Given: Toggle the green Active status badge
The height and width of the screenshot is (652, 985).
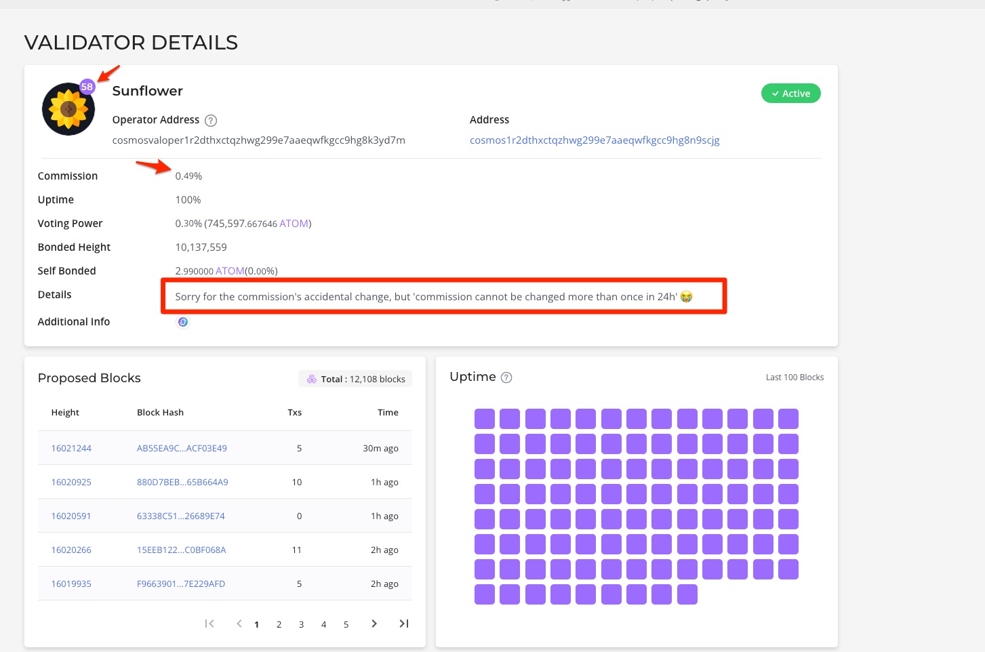Looking at the screenshot, I should (791, 93).
